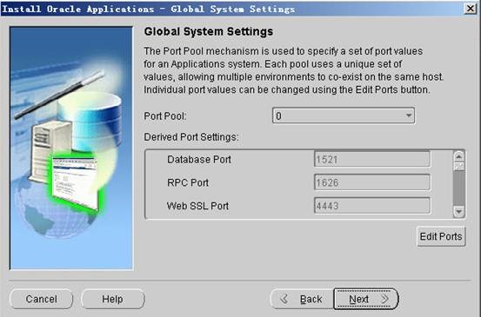Click the Web SSL Port field
This screenshot has height=317, width=481.
[x=372, y=206]
